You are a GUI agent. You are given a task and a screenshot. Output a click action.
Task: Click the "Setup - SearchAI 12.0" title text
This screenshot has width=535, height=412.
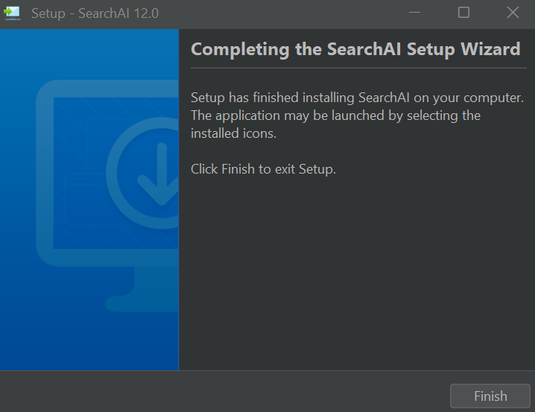coord(95,13)
